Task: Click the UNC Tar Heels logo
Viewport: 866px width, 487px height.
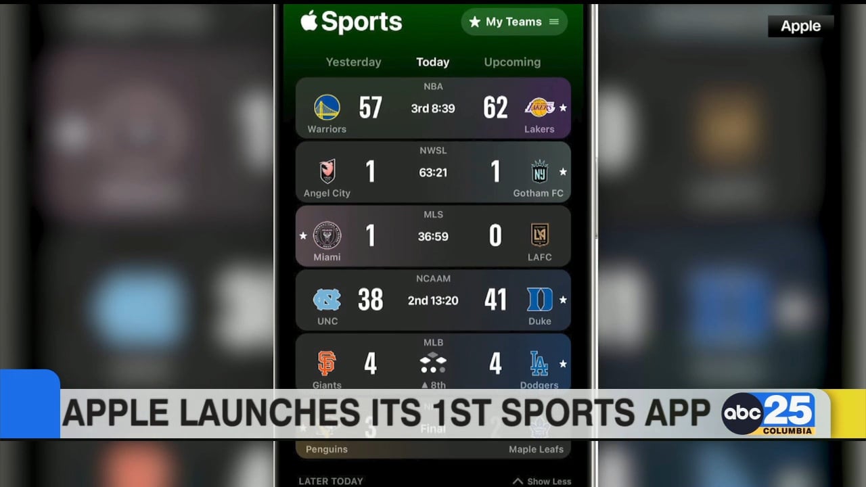Action: [x=327, y=300]
